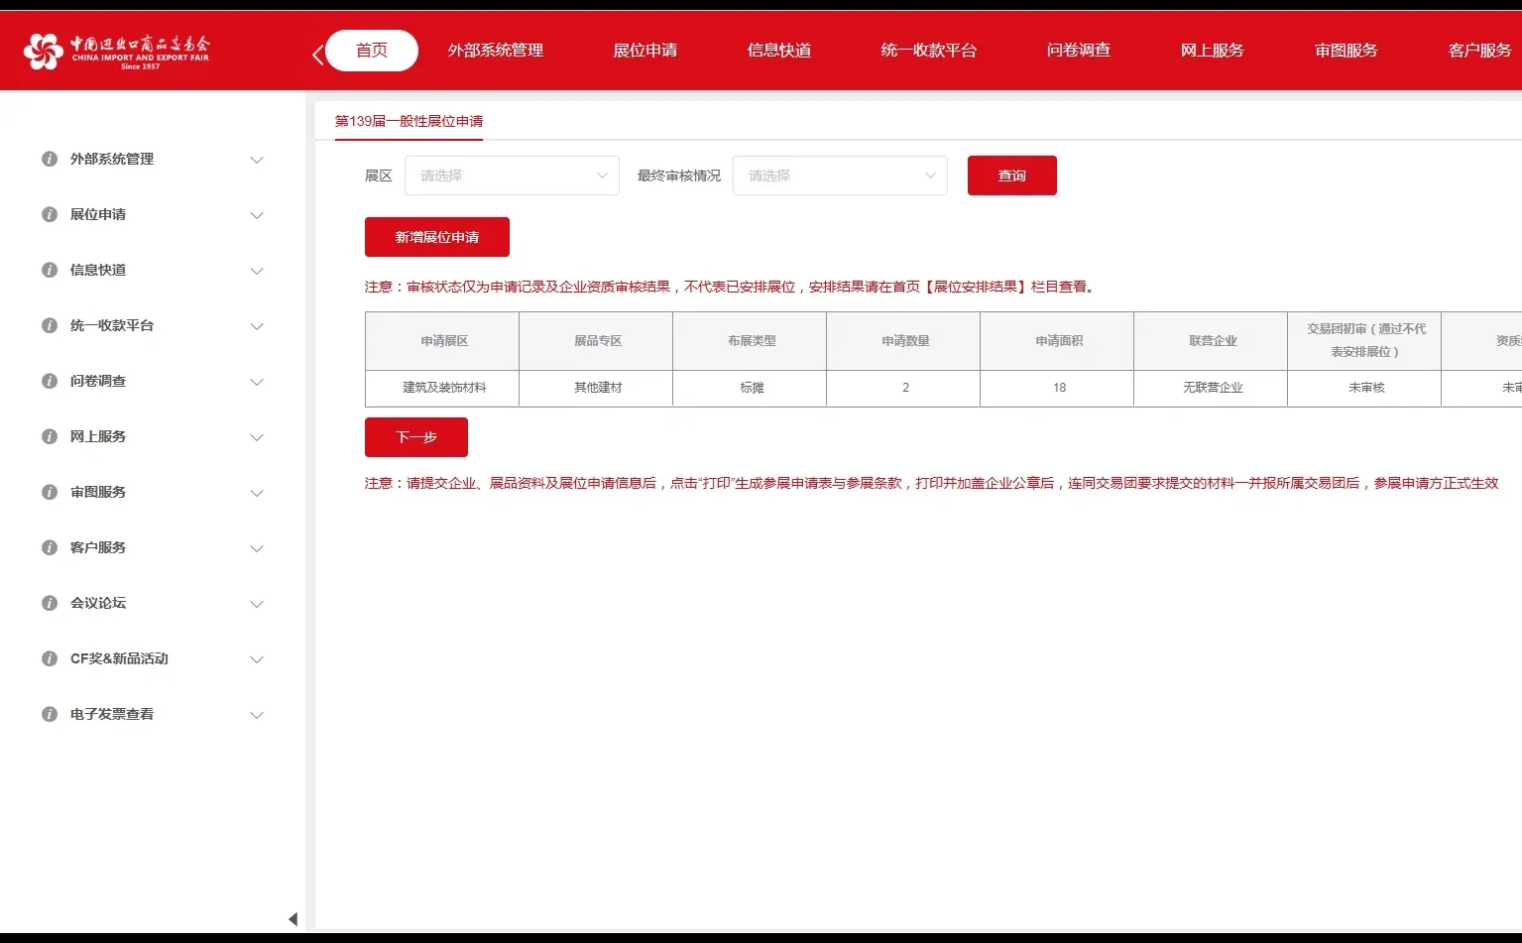Click the info icon beside 网上服务
The height and width of the screenshot is (943, 1522).
pyautogui.click(x=49, y=436)
